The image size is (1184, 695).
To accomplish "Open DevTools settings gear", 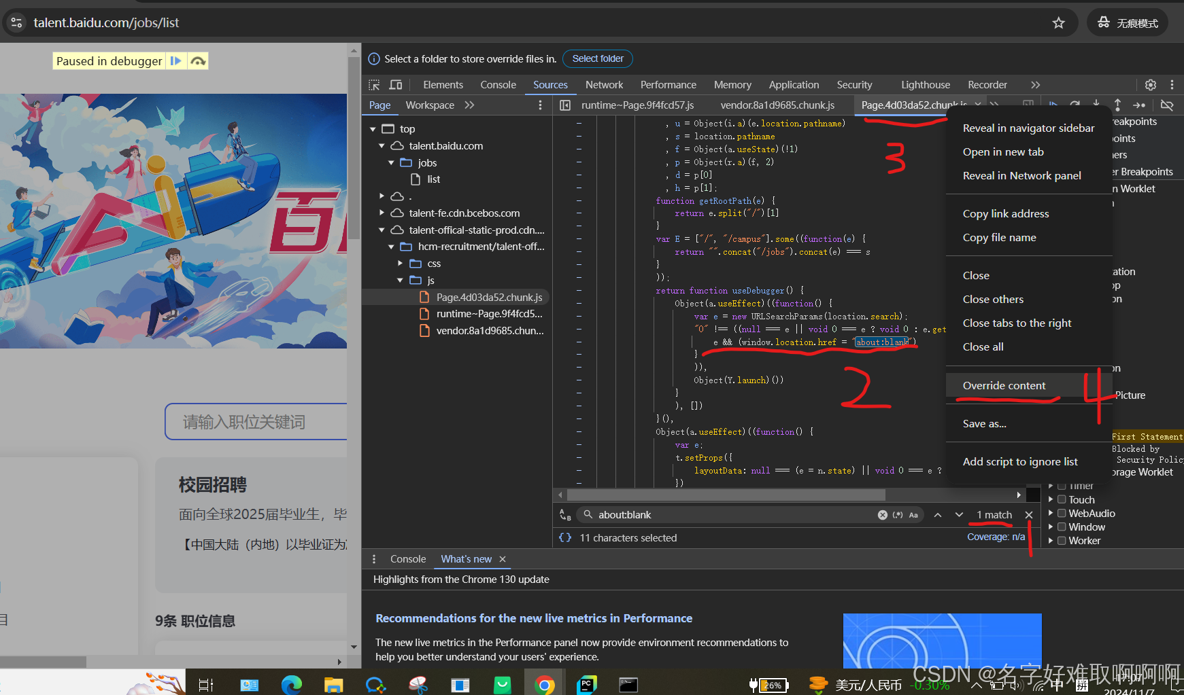I will point(1150,85).
